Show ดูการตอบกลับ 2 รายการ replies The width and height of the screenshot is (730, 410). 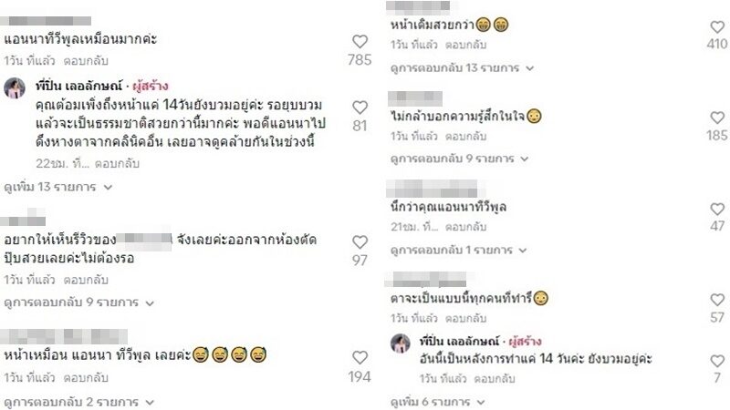pyautogui.click(x=78, y=402)
